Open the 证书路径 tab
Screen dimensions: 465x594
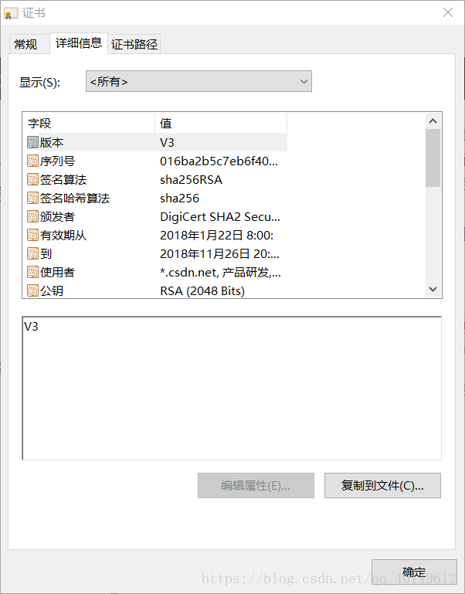click(x=134, y=44)
